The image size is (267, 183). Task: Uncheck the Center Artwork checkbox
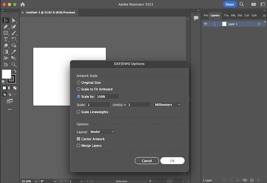[x=78, y=139]
